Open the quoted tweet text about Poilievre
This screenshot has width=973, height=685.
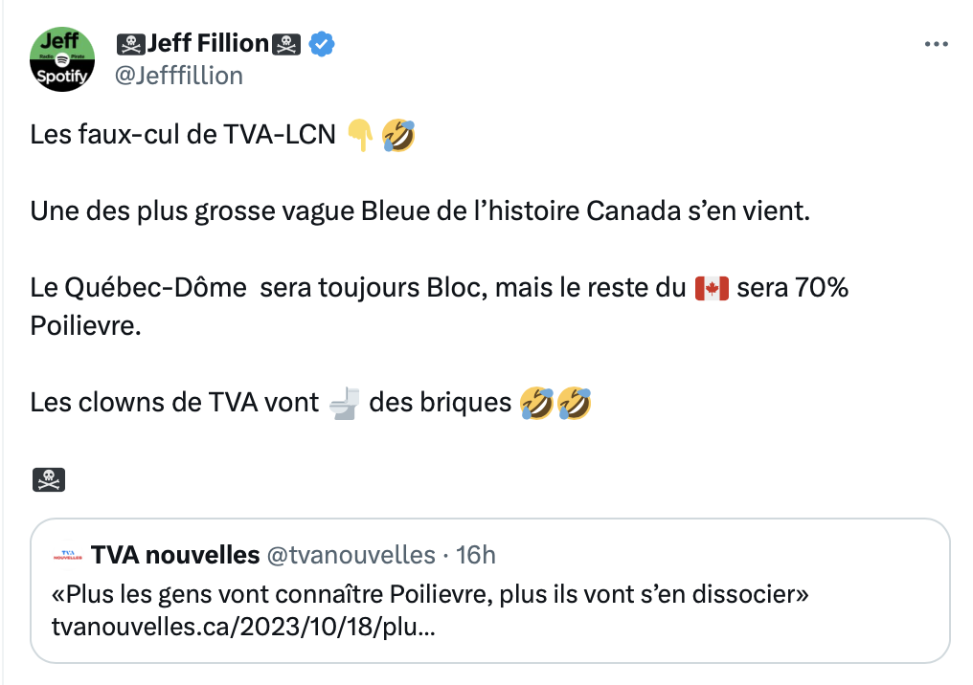(430, 594)
